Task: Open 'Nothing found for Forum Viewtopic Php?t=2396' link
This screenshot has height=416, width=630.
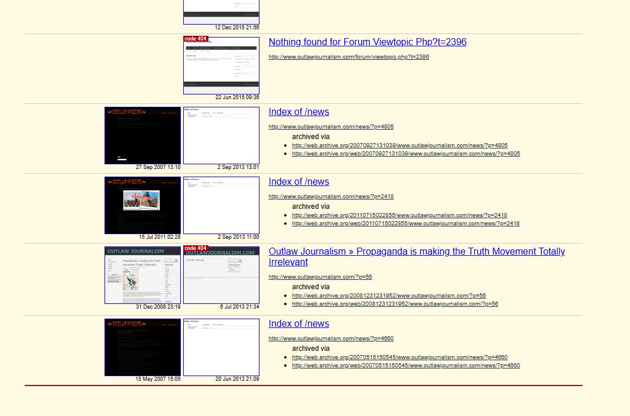Action: click(x=367, y=42)
